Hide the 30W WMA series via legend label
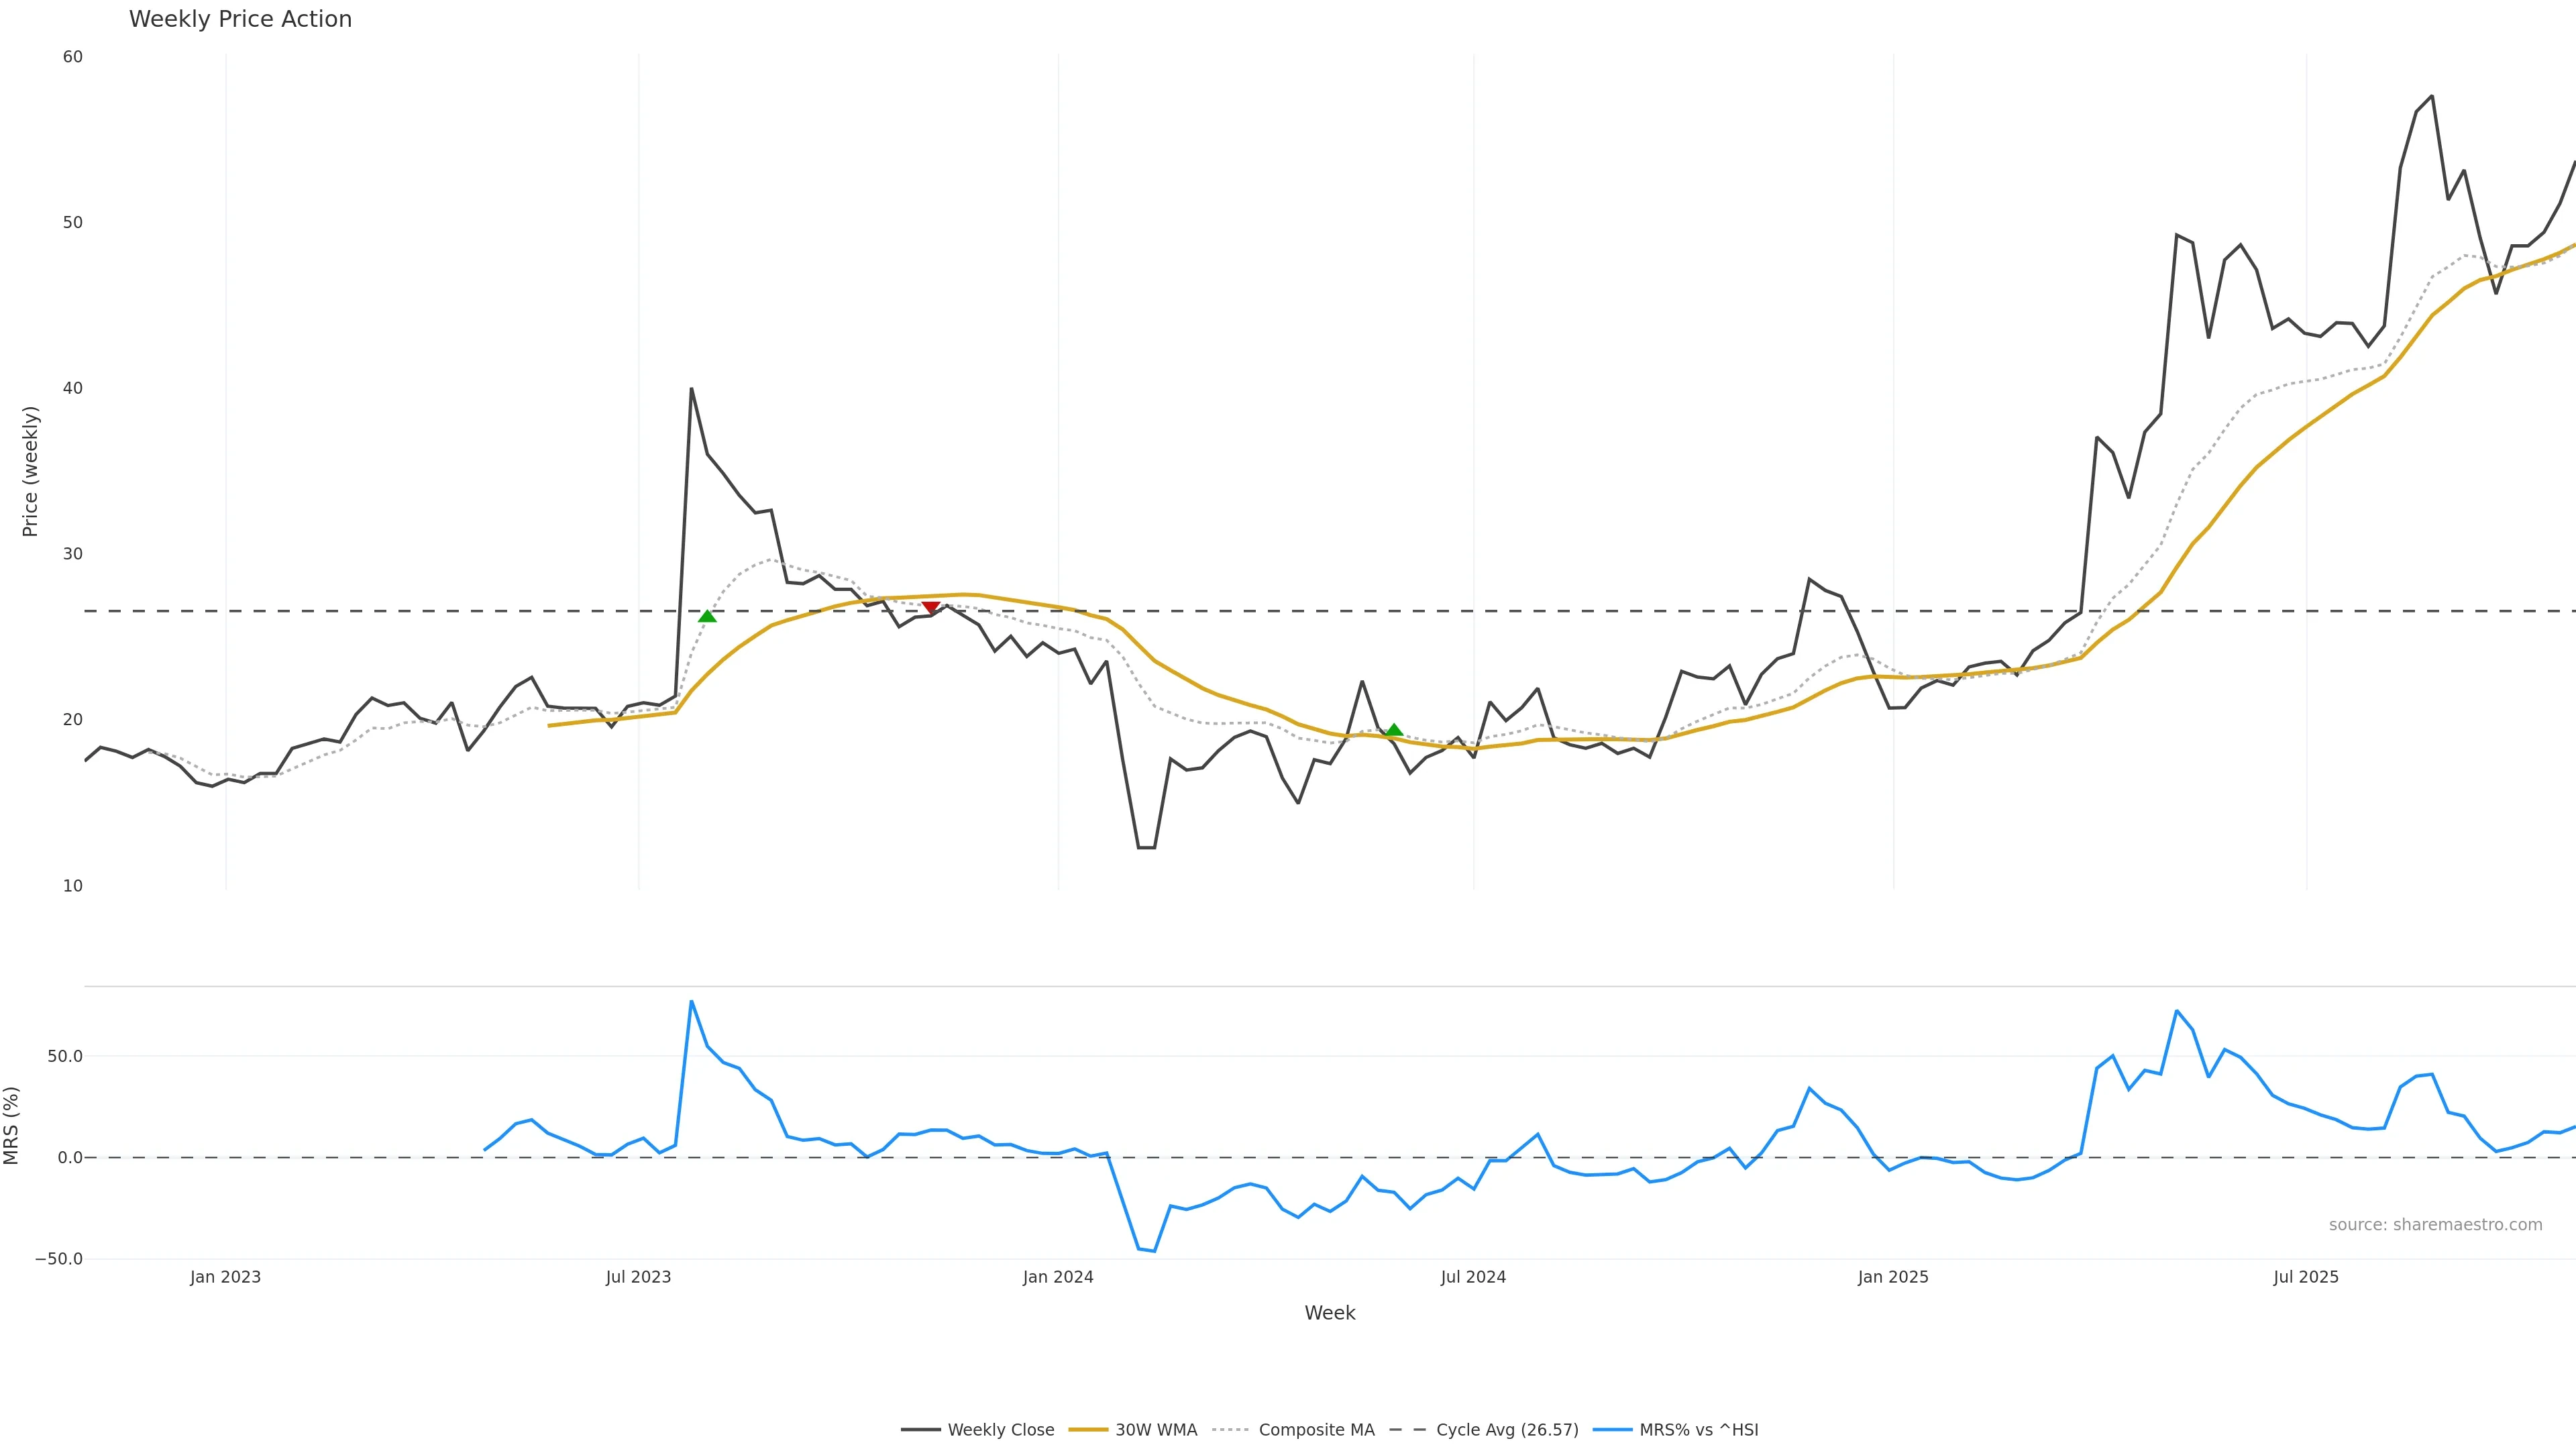 [x=1156, y=1430]
